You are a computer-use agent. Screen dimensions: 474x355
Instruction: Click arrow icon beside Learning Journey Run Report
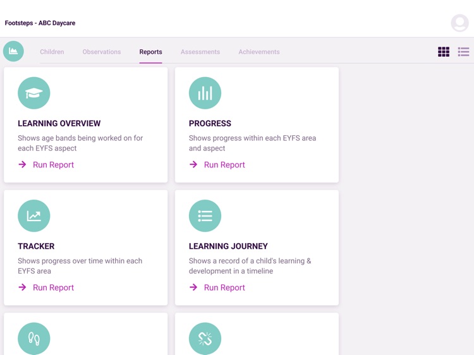click(x=193, y=287)
